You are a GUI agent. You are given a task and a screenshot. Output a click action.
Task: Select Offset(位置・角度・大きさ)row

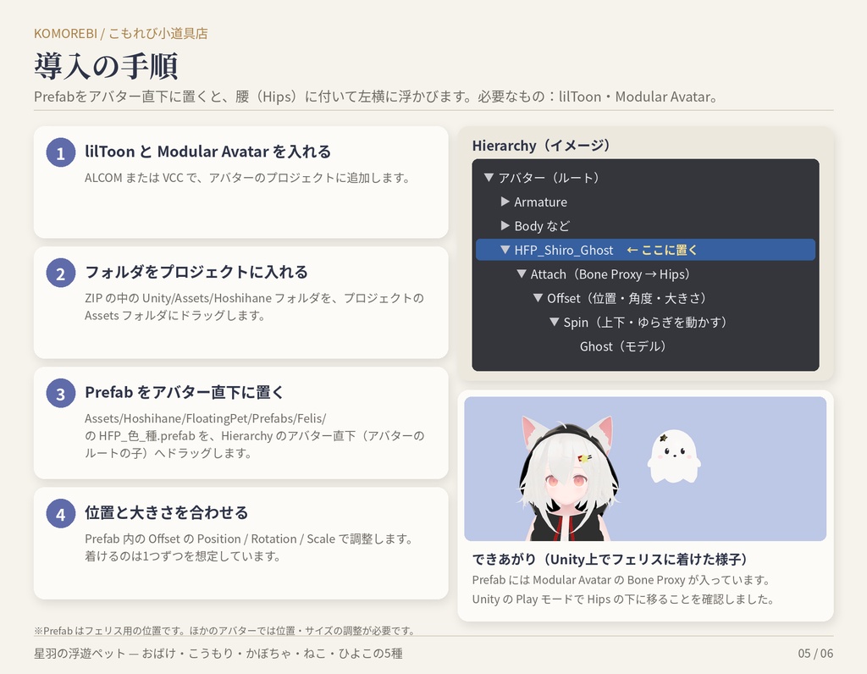pyautogui.click(x=645, y=298)
